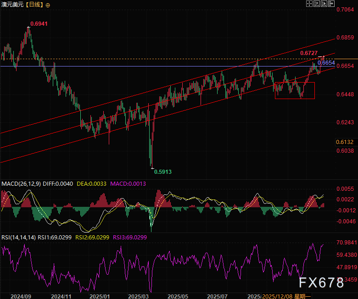Screen dimensions: 358x299
Task: Click the 0.6727 recent high label
Action: click(x=309, y=53)
